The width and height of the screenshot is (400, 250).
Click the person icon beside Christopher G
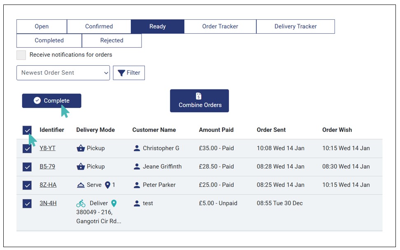point(137,148)
